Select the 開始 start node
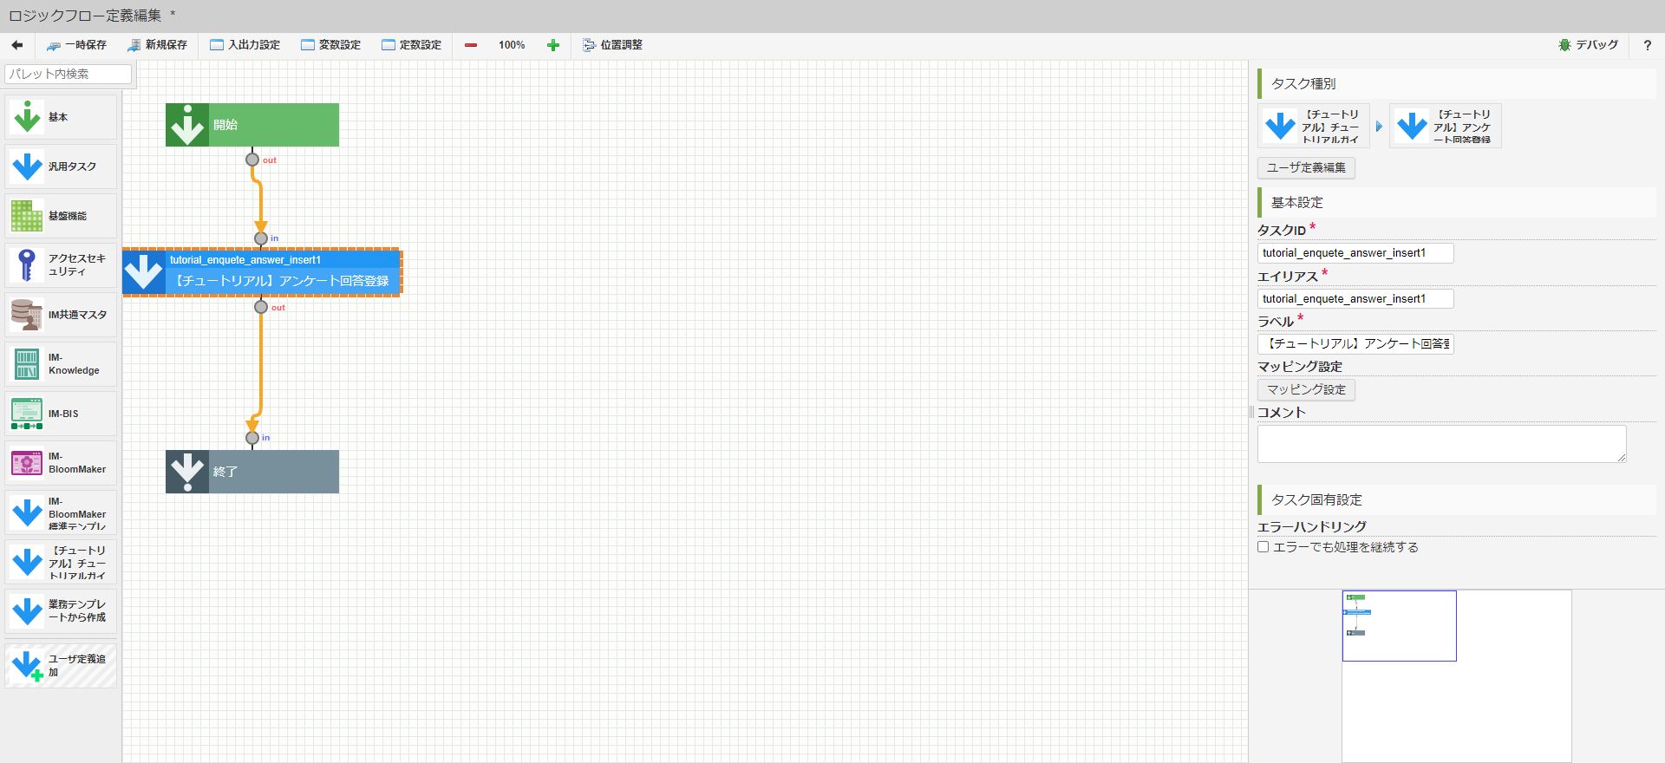 click(252, 125)
